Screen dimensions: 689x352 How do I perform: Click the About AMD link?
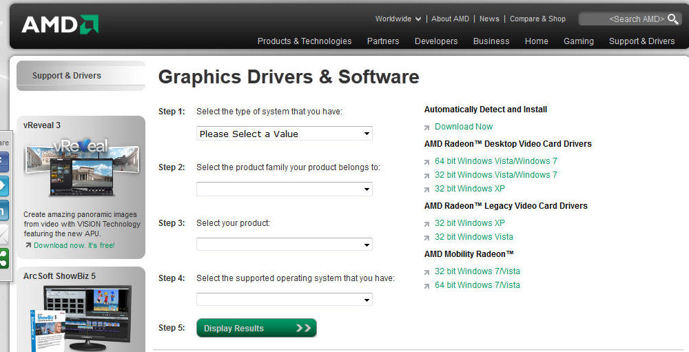pyautogui.click(x=451, y=19)
